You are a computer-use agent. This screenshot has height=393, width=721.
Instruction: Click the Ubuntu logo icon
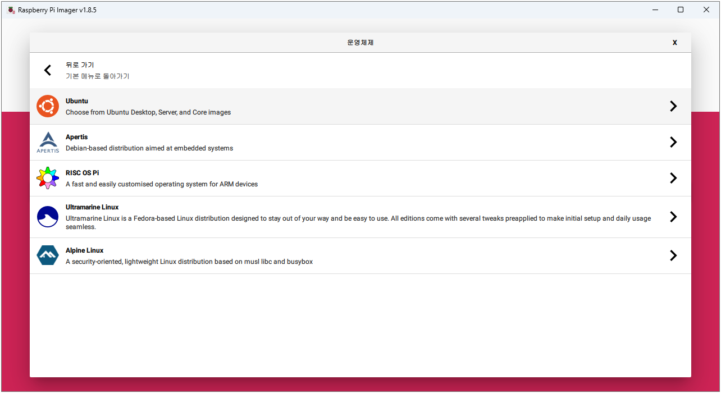48,106
